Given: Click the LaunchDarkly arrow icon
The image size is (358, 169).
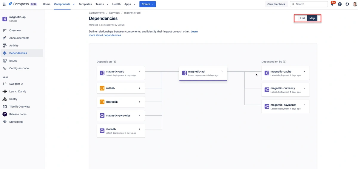Looking at the screenshot, I should click(x=4, y=91).
